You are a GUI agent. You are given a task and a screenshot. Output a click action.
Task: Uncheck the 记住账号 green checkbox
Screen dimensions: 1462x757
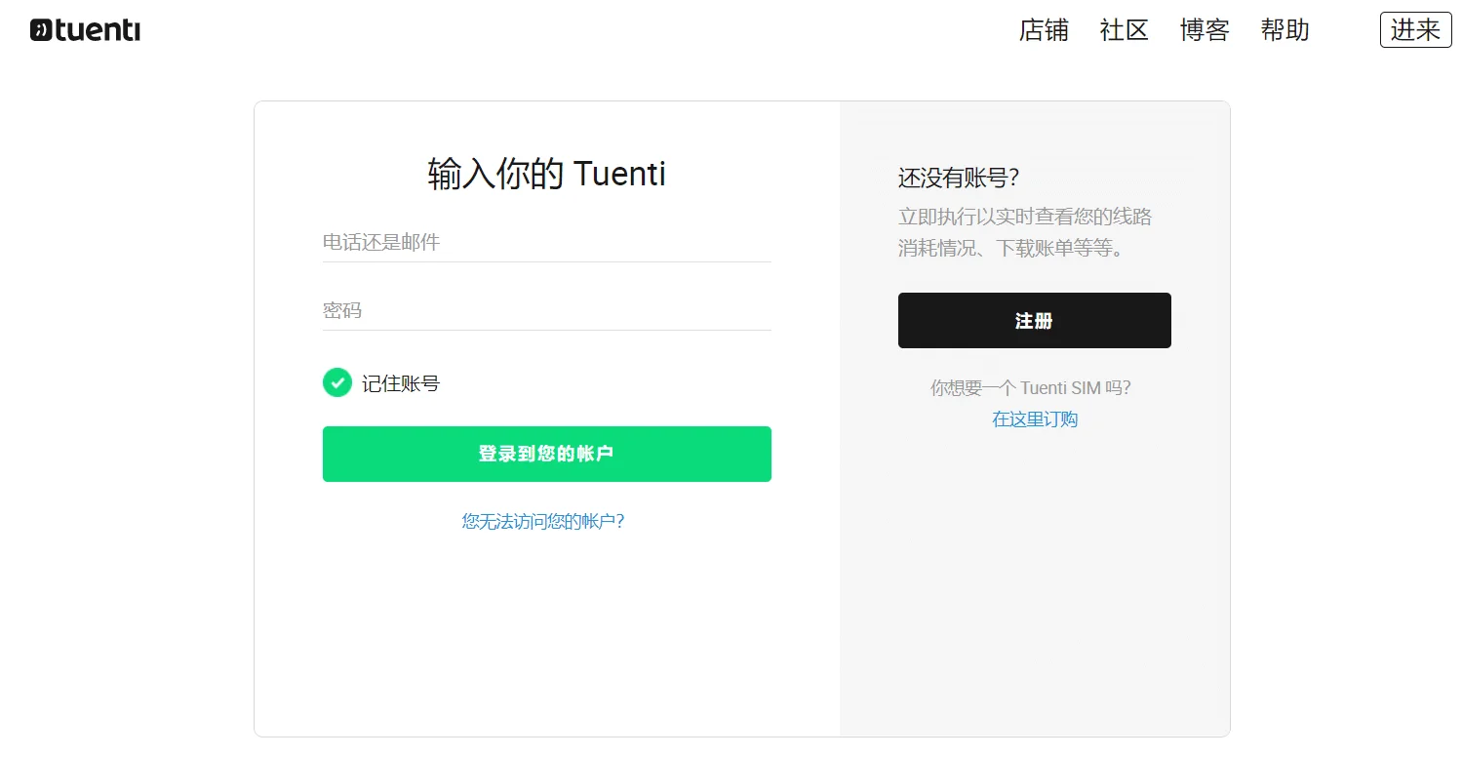click(x=337, y=382)
